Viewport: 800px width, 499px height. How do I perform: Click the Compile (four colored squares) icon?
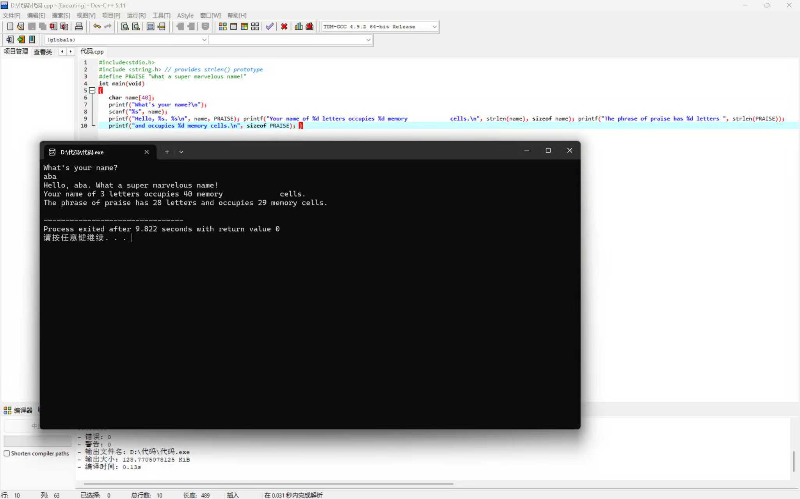(x=222, y=27)
